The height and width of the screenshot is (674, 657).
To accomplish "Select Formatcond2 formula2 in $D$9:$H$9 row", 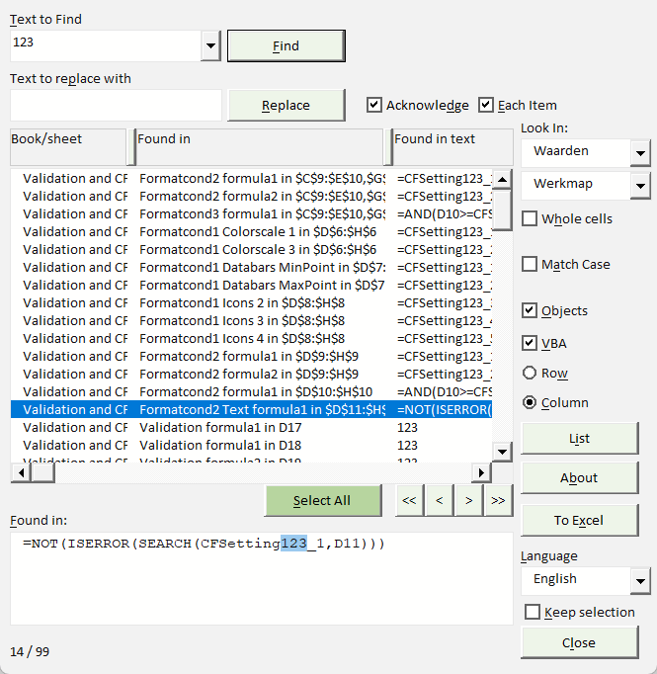I will (x=251, y=374).
